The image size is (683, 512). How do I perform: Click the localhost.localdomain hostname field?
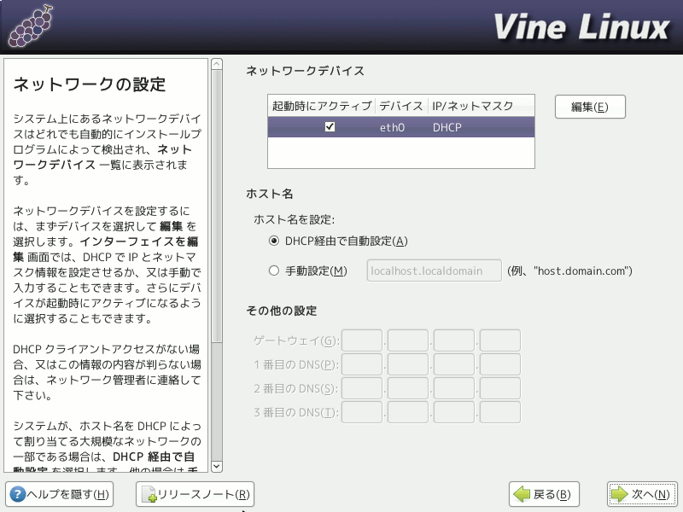[x=435, y=271]
